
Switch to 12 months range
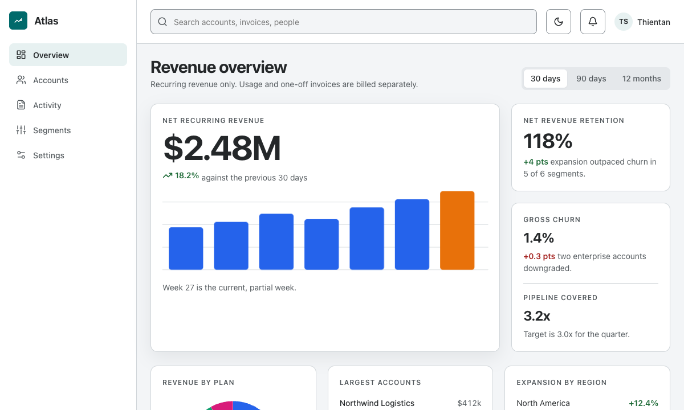point(642,79)
